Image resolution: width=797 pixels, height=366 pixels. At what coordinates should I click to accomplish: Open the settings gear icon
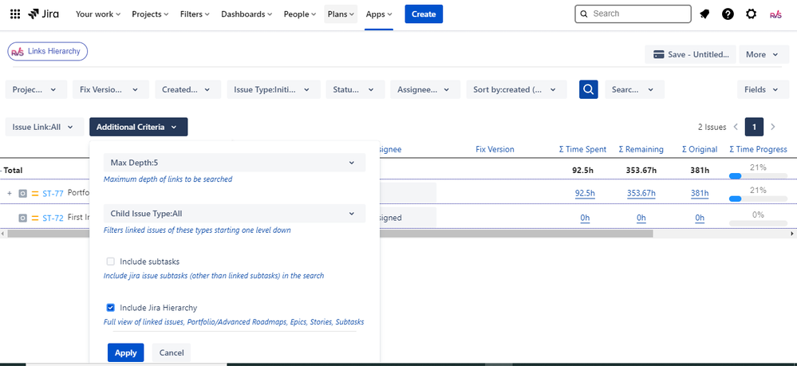tap(752, 14)
